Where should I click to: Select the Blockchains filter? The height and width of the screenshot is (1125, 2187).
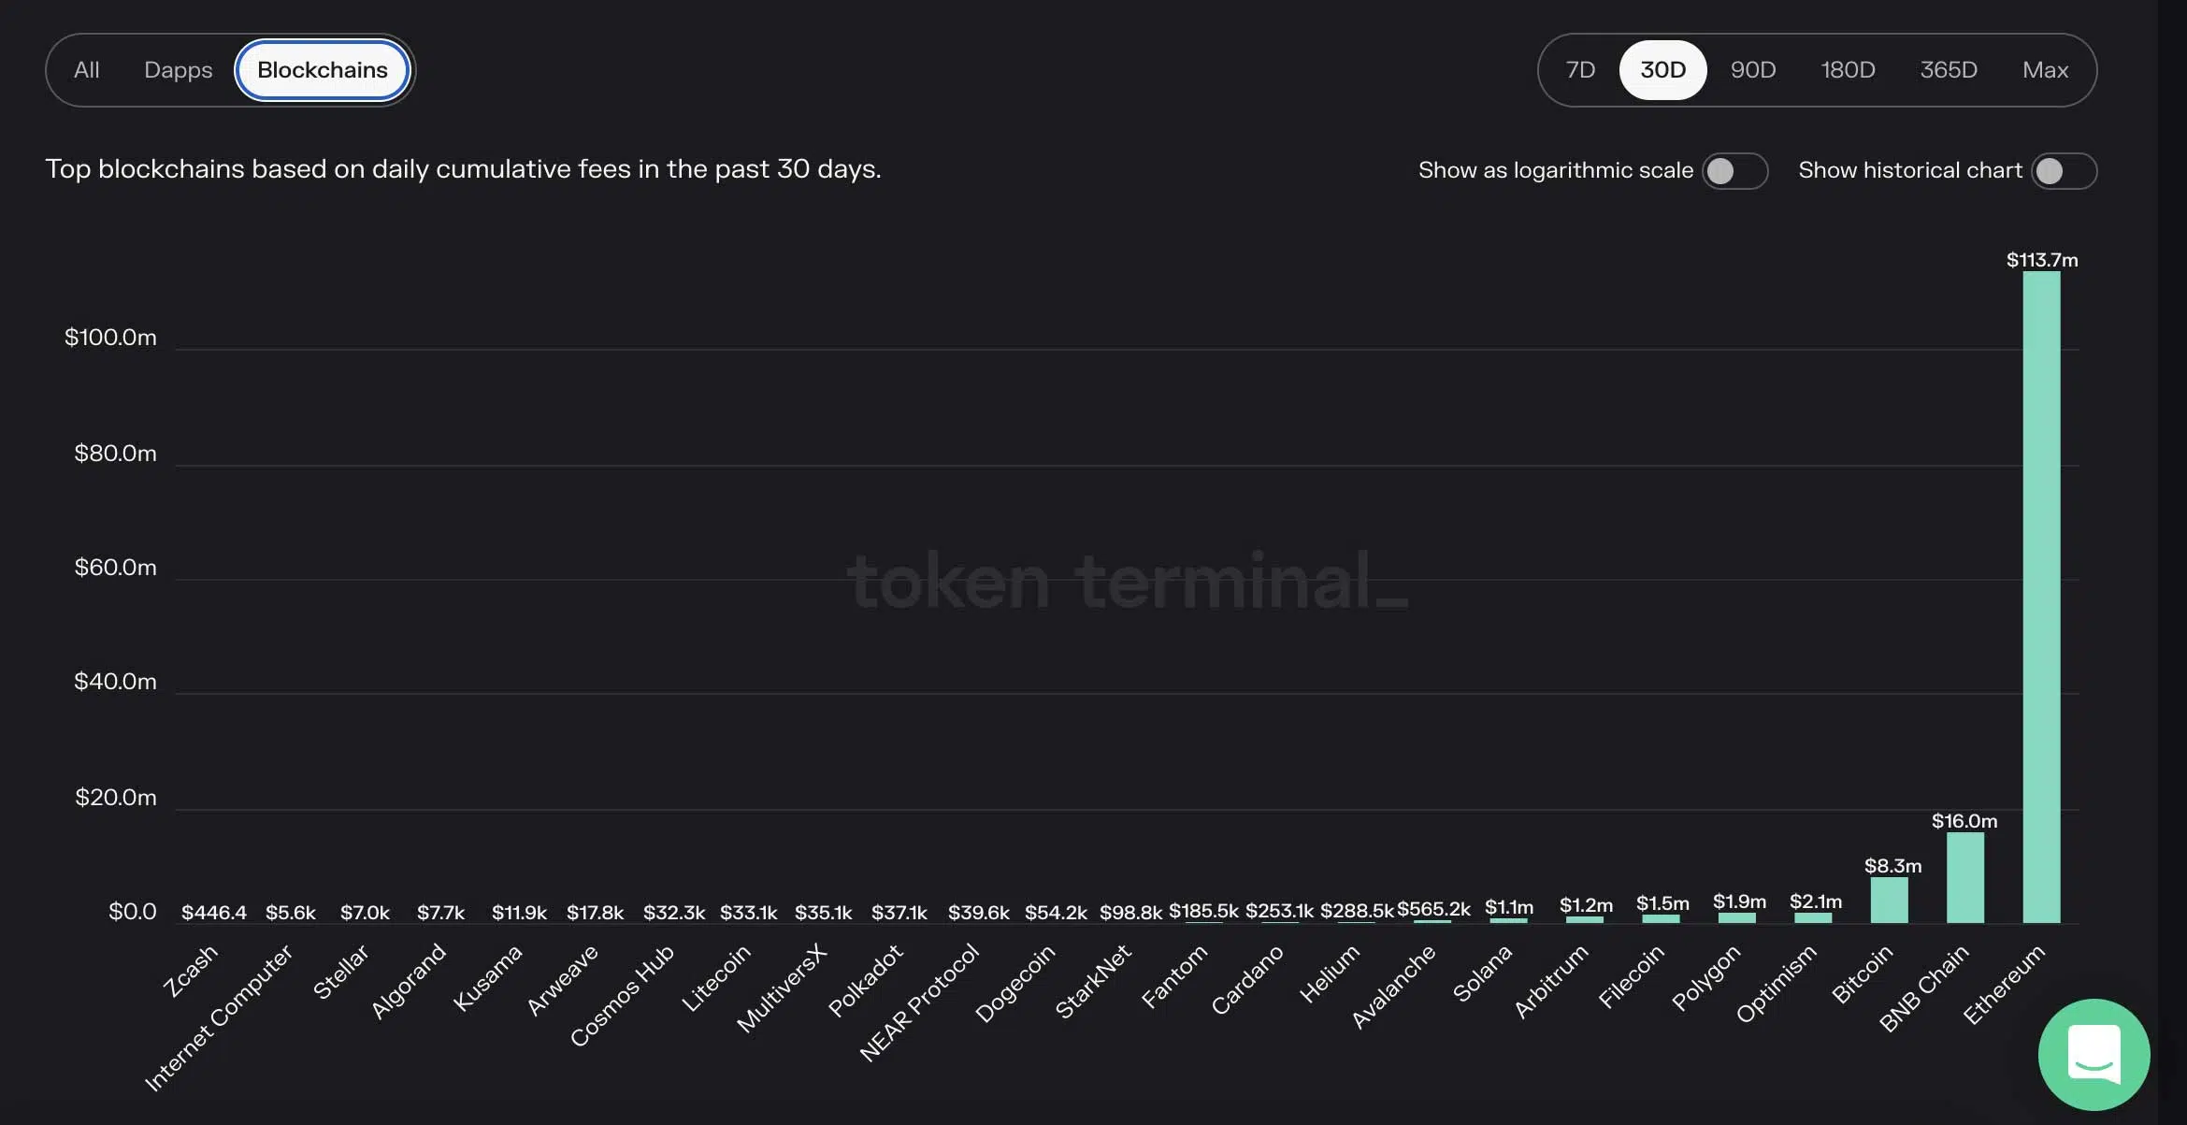[322, 69]
